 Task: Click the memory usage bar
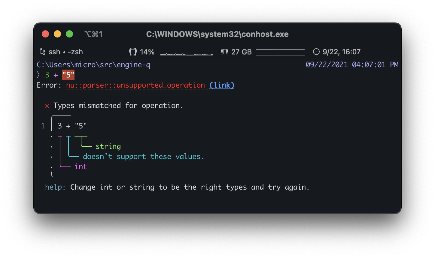[280, 52]
